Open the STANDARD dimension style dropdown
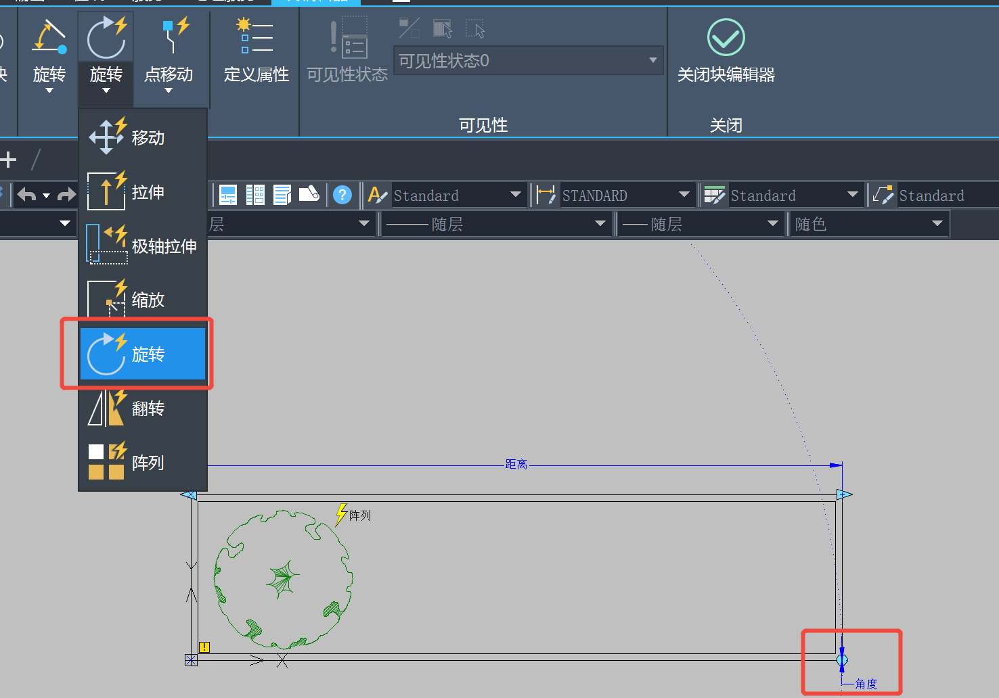This screenshot has height=698, width=999. click(684, 195)
